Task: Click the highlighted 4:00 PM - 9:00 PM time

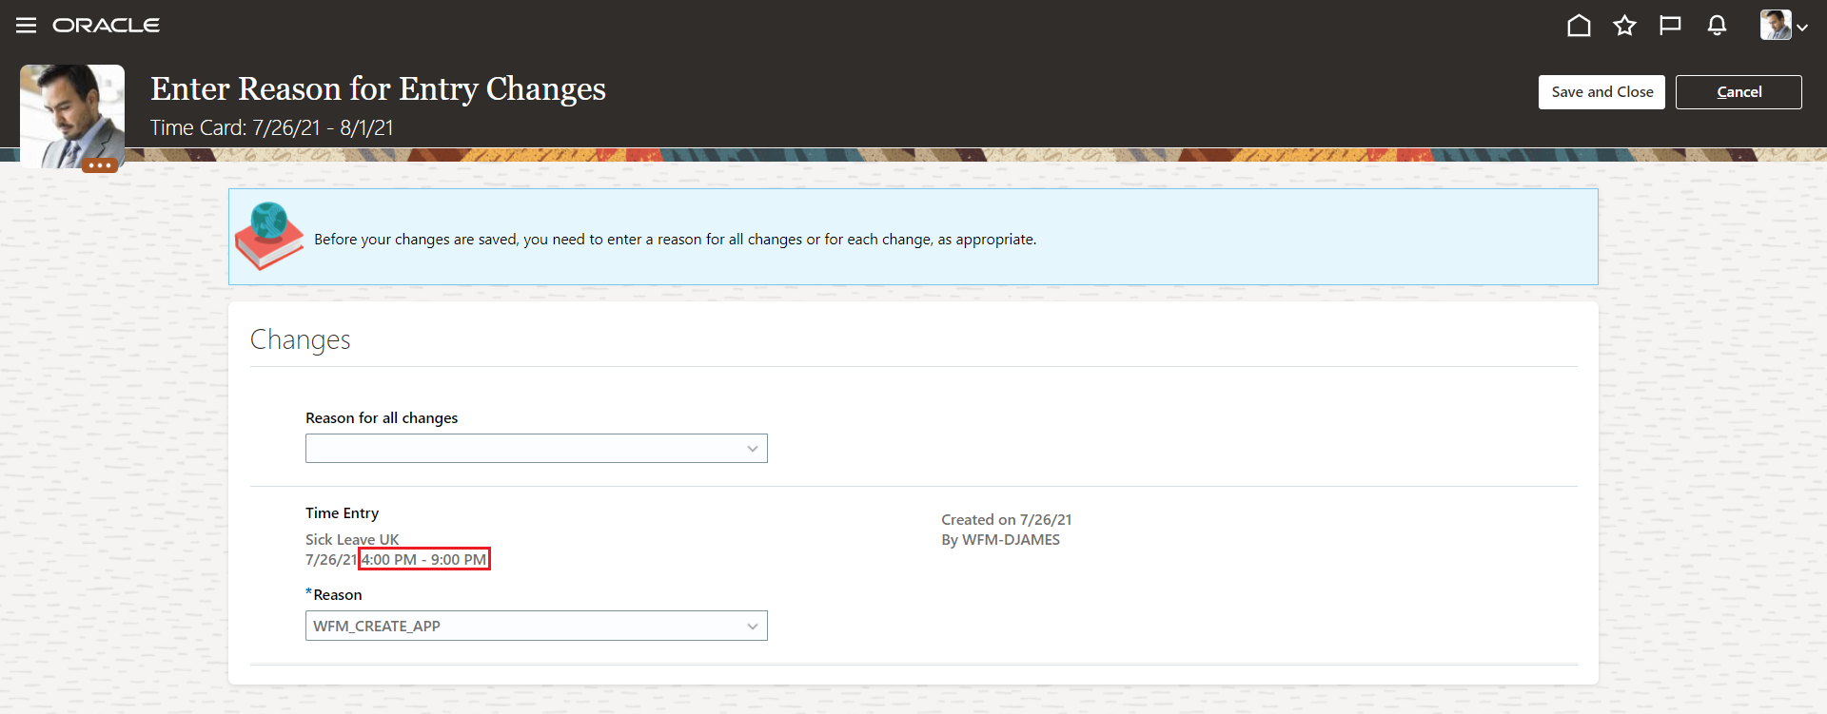Action: point(424,560)
